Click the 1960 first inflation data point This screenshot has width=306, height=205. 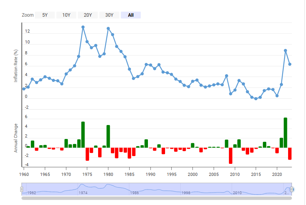click(x=24, y=89)
